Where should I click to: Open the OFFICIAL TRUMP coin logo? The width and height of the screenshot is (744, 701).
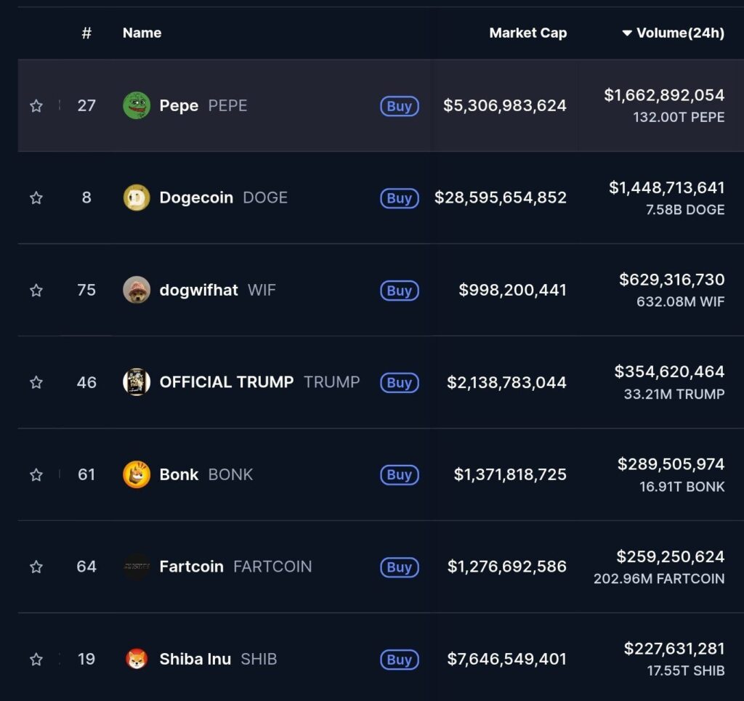pos(137,382)
